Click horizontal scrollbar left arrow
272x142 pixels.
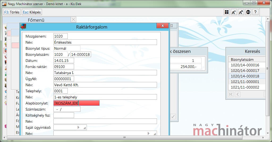click(4, 138)
